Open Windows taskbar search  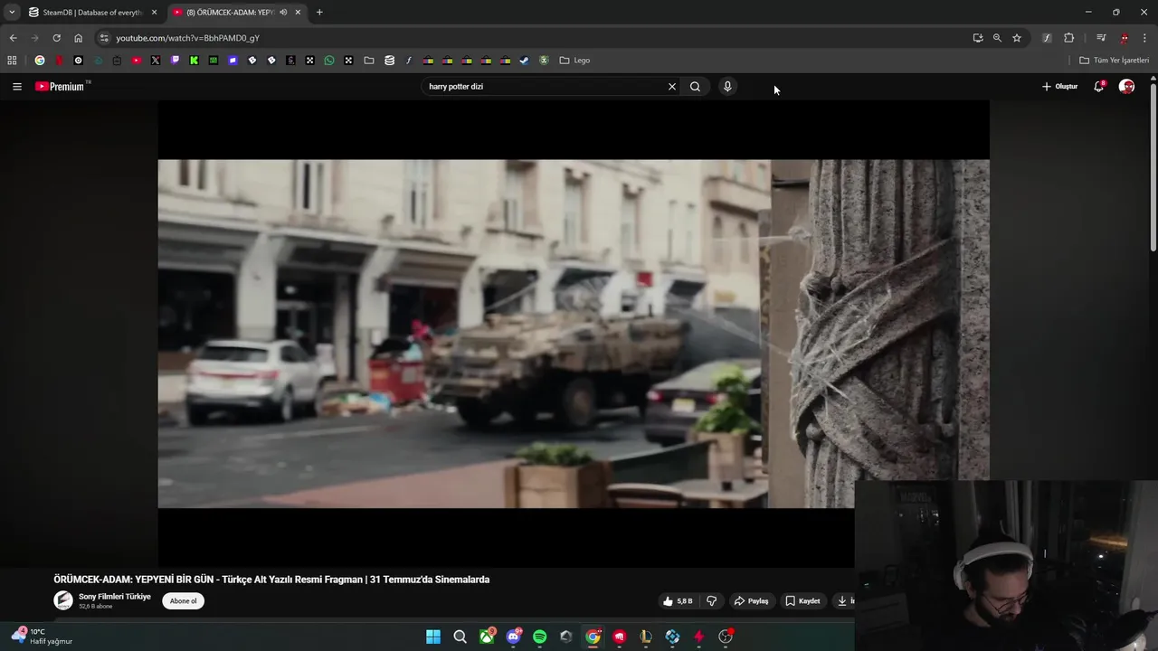460,637
